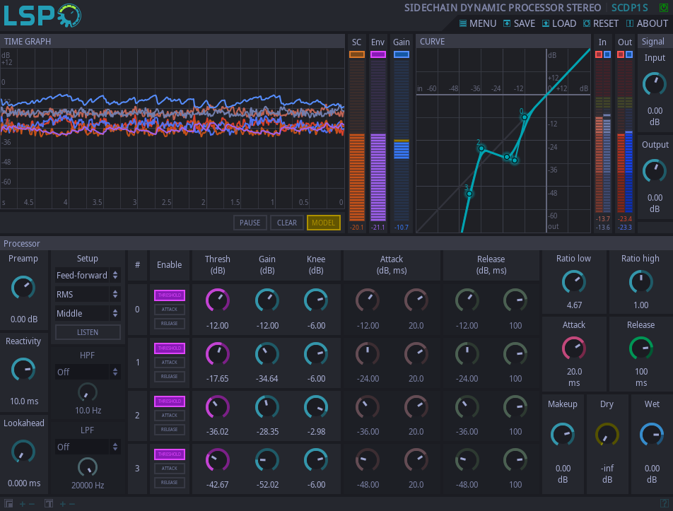Decrease UI scale with first minus icon
The width and height of the screenshot is (673, 511).
(32, 504)
